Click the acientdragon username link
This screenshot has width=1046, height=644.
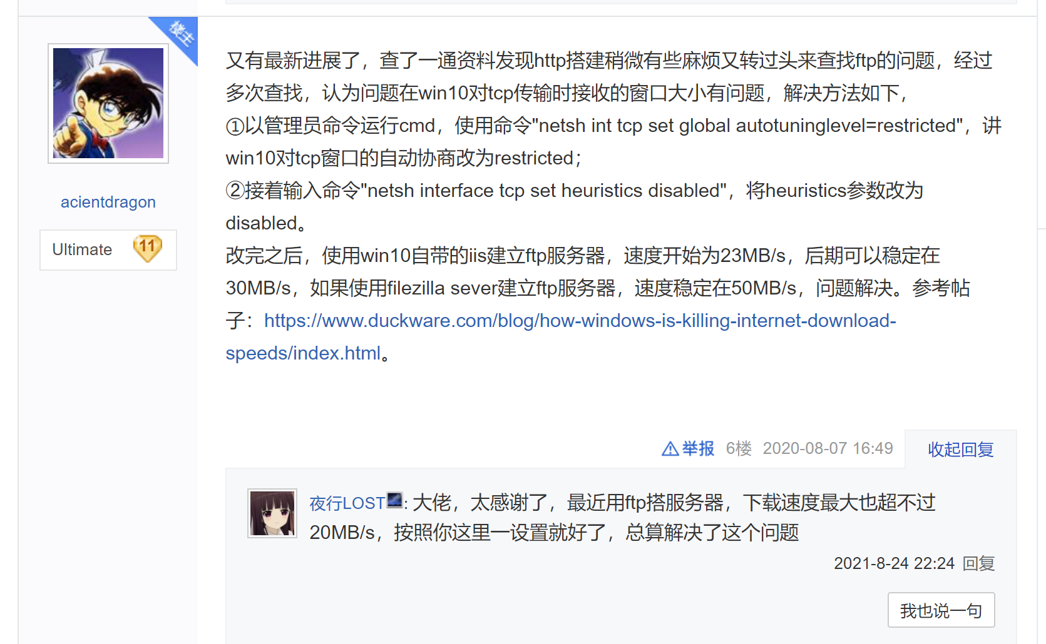[108, 202]
